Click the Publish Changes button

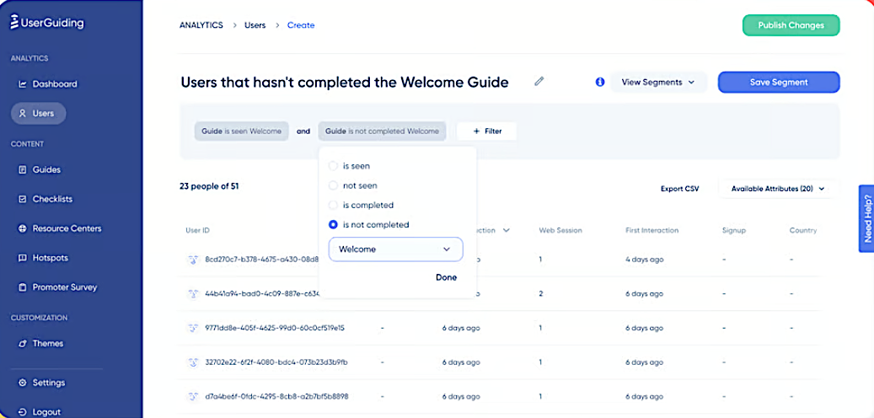(791, 25)
